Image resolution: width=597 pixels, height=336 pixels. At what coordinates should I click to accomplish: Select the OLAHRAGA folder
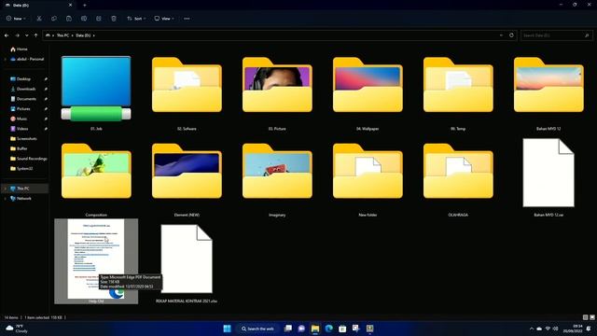click(458, 171)
